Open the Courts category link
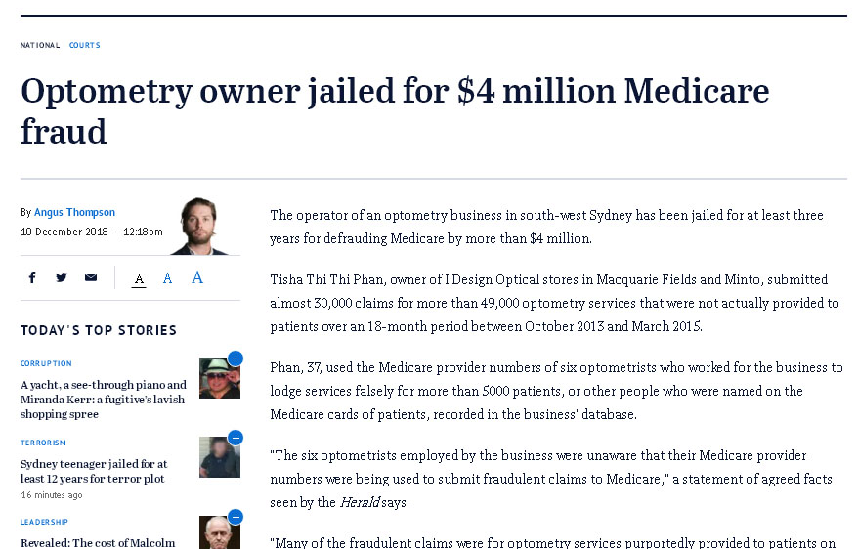 [84, 45]
